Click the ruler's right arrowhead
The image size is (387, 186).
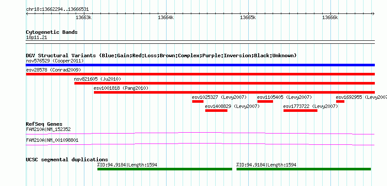[x=373, y=13]
